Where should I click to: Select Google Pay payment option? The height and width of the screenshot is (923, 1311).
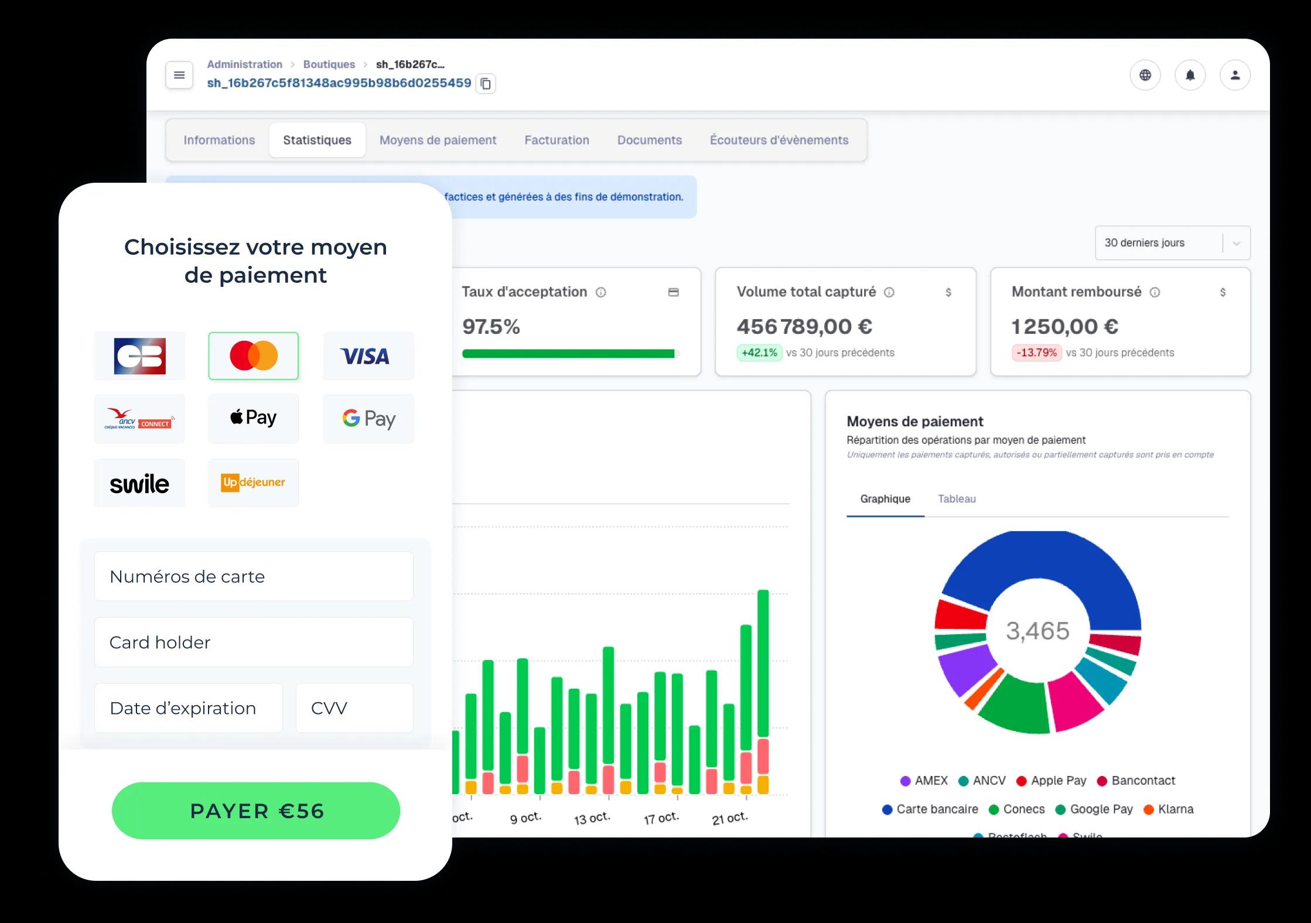(367, 418)
